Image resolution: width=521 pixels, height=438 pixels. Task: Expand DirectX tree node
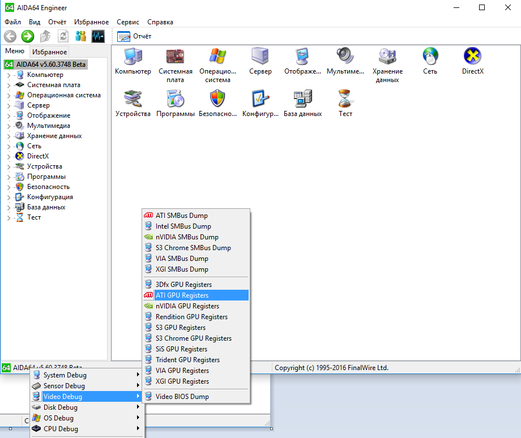coord(8,156)
